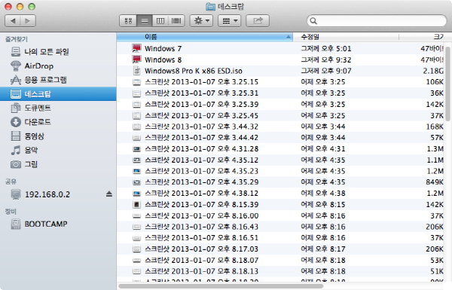This screenshot has height=290, width=452.
Task: Select screenshot 오후 3.25.15 file icon
Action: [x=136, y=82]
